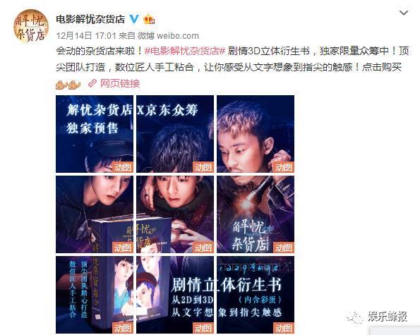Click the first pointing-hand emoji
Viewport: 420px width, 335px height.
(61, 85)
